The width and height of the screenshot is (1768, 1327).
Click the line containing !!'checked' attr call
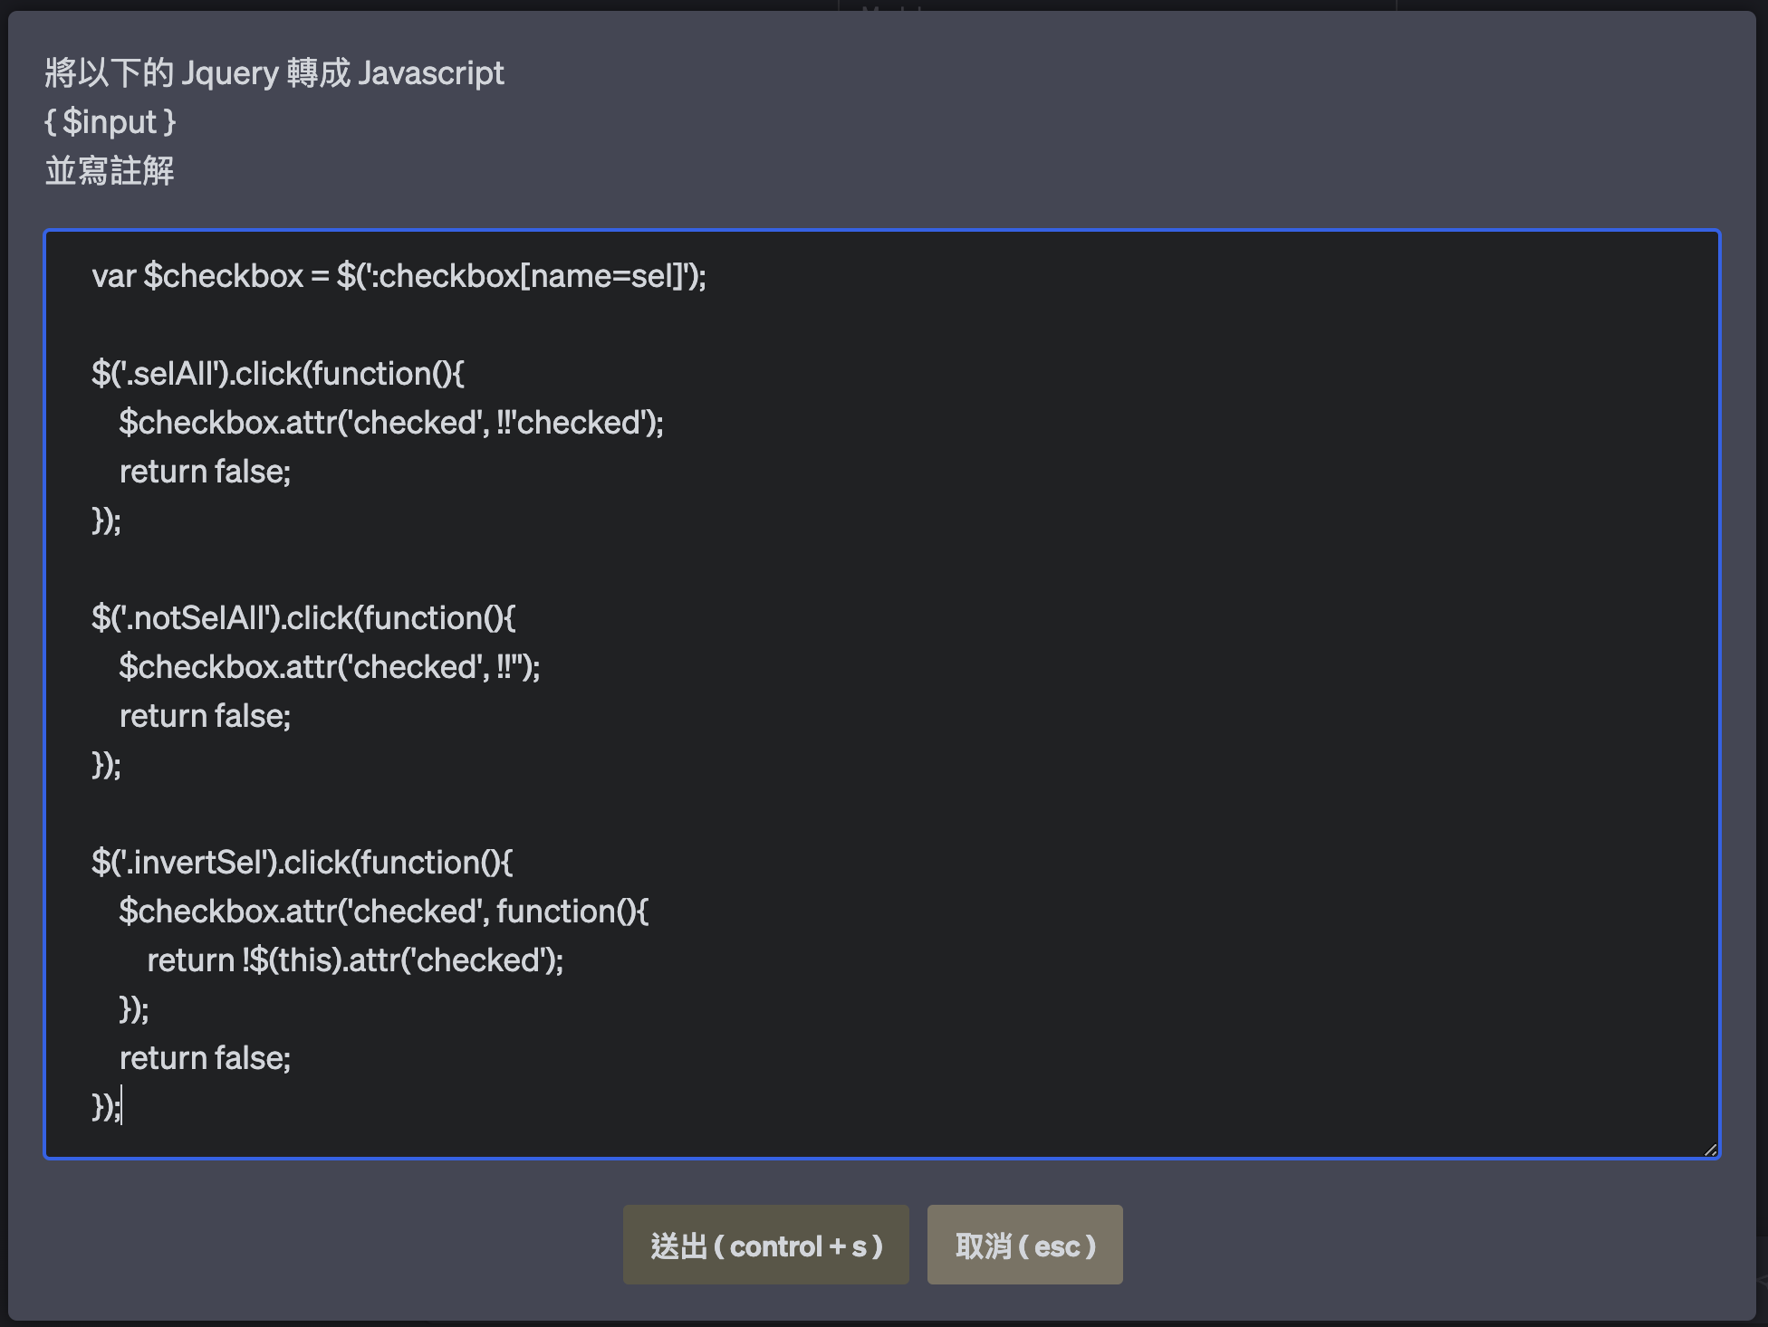coord(390,423)
